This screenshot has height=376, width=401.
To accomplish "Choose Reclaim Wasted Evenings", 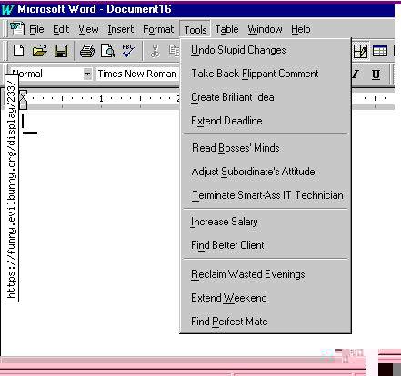I will click(x=266, y=274).
